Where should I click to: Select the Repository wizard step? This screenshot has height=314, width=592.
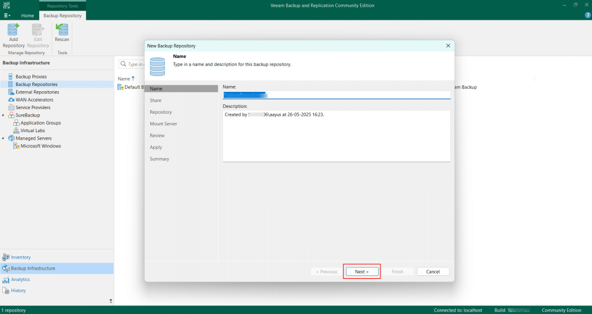[x=161, y=112]
